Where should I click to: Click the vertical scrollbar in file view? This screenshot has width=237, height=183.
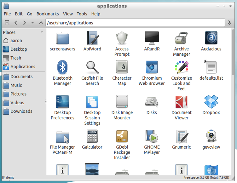coord(233,52)
